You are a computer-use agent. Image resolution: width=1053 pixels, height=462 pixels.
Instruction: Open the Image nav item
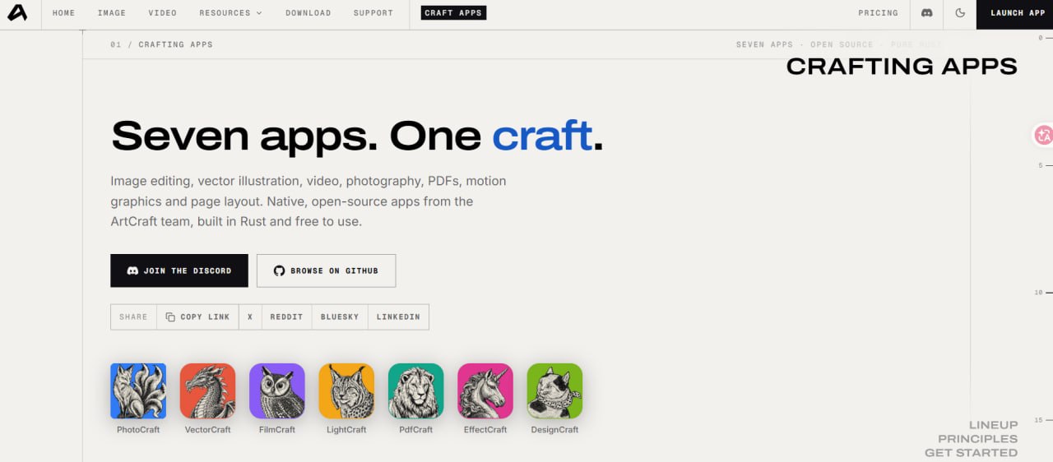click(x=112, y=13)
